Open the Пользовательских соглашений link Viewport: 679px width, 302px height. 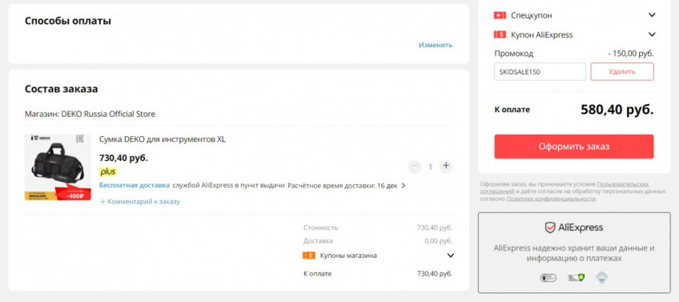pyautogui.click(x=623, y=184)
